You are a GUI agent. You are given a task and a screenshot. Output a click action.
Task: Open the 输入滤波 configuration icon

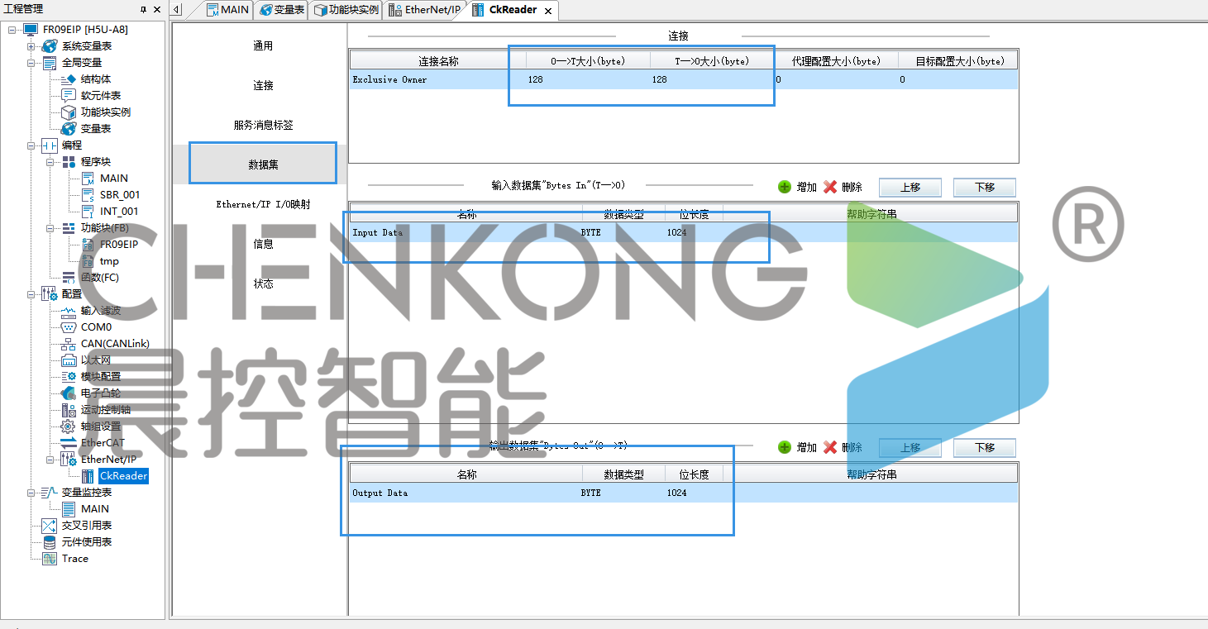pyautogui.click(x=69, y=311)
